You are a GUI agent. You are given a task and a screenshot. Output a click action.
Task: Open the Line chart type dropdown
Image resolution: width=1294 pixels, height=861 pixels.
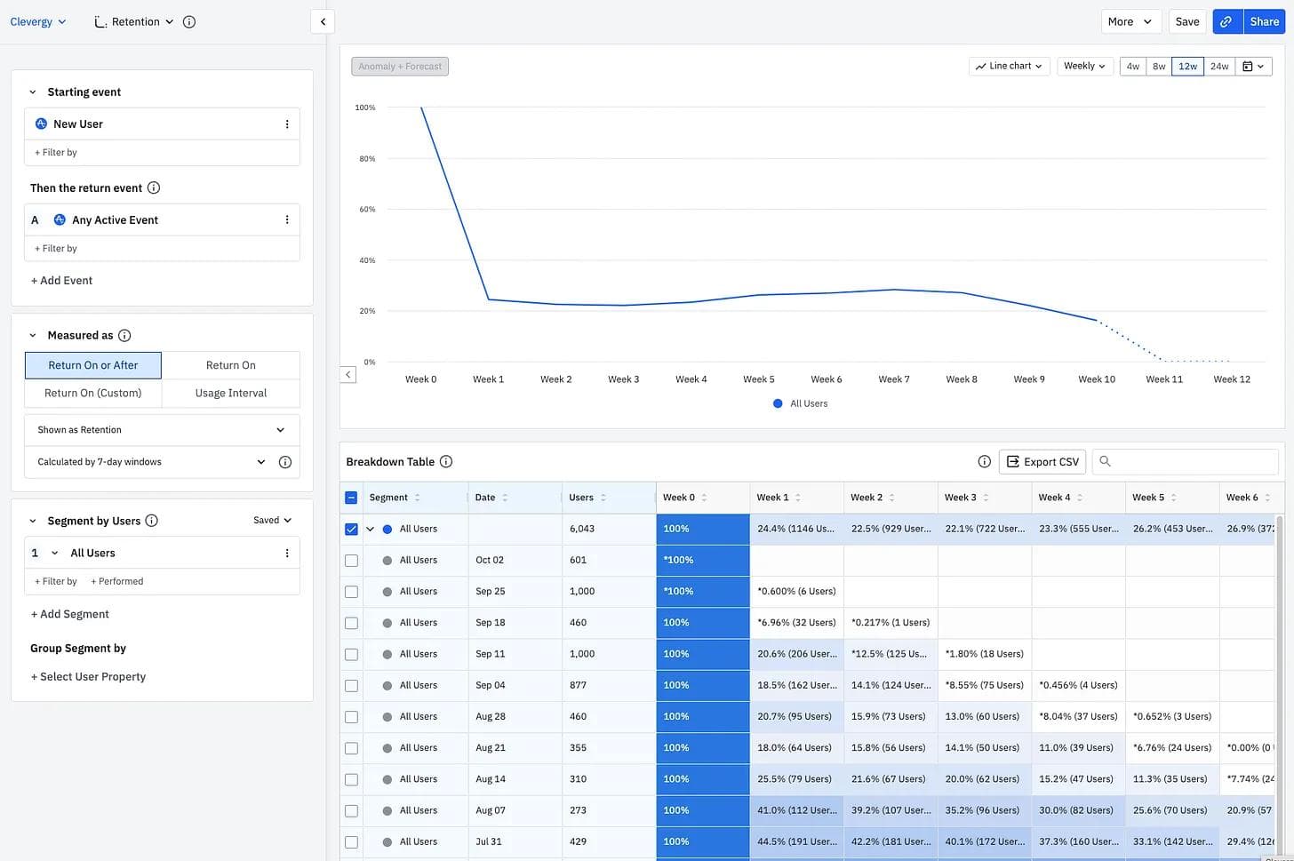pyautogui.click(x=1010, y=67)
